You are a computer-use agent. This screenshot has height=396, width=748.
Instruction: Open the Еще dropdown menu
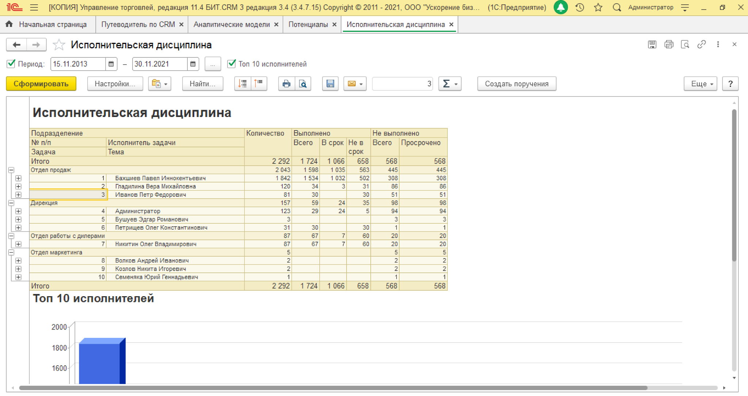700,84
